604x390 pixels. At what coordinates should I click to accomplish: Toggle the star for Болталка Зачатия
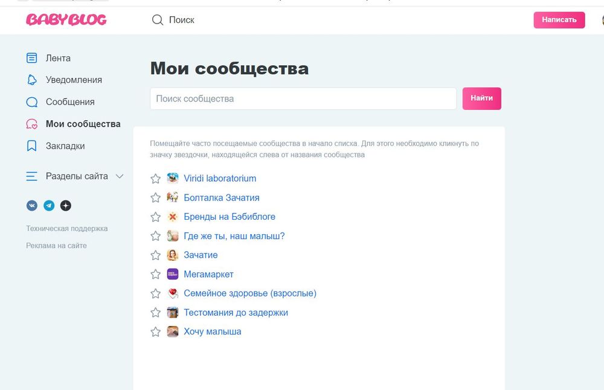click(155, 197)
